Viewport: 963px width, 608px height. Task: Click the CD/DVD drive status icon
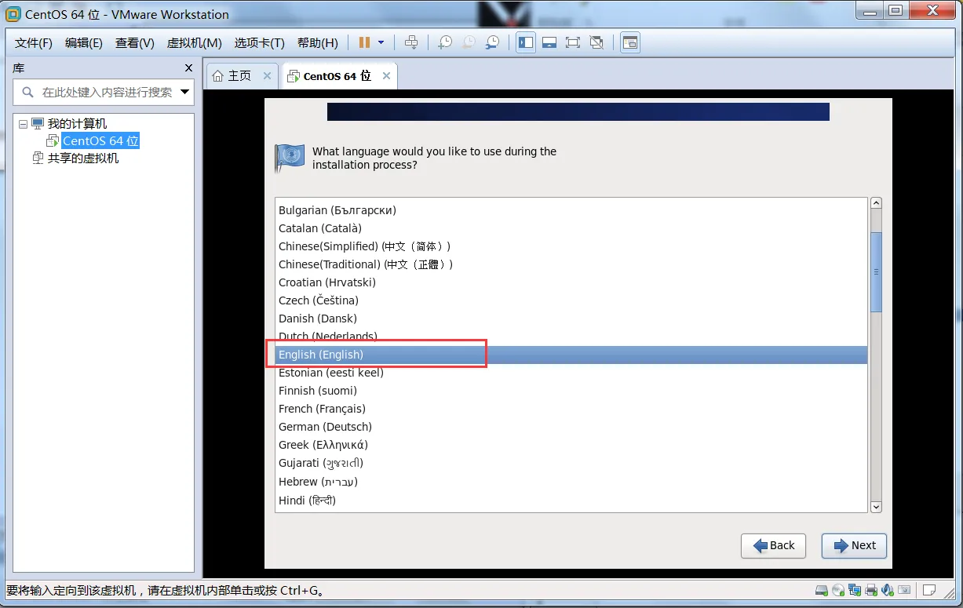click(x=838, y=590)
